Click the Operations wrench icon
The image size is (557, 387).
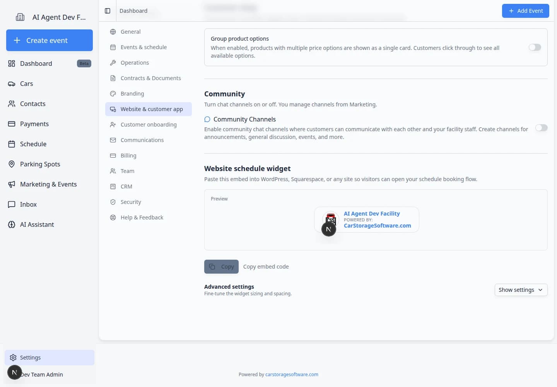coord(113,63)
